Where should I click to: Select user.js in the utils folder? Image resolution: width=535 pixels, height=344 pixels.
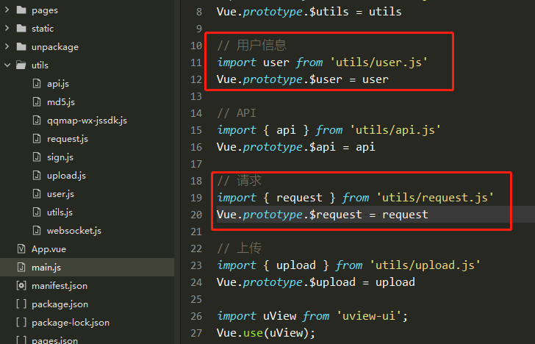[60, 194]
